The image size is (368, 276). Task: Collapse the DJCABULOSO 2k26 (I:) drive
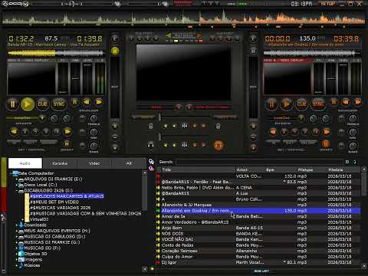click(x=17, y=191)
